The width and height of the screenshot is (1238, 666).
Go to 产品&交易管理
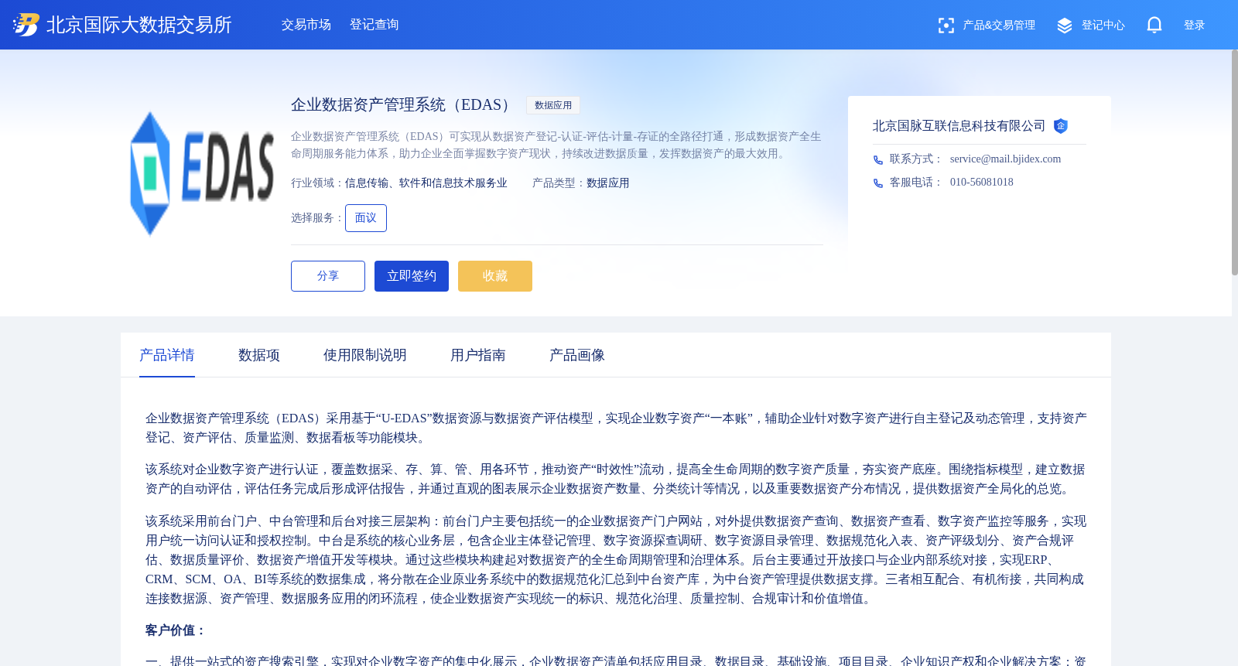tap(999, 26)
